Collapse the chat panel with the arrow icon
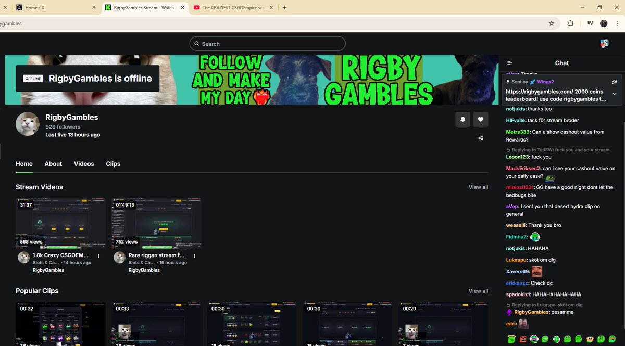 coord(510,63)
